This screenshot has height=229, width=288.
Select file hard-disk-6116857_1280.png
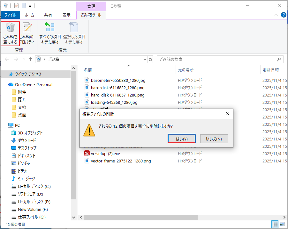pyautogui.click(x=118, y=95)
